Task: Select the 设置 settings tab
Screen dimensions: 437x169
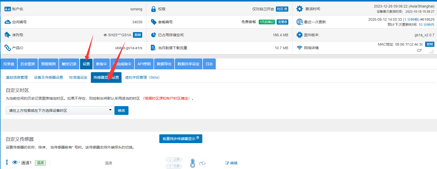Action: click(86, 64)
